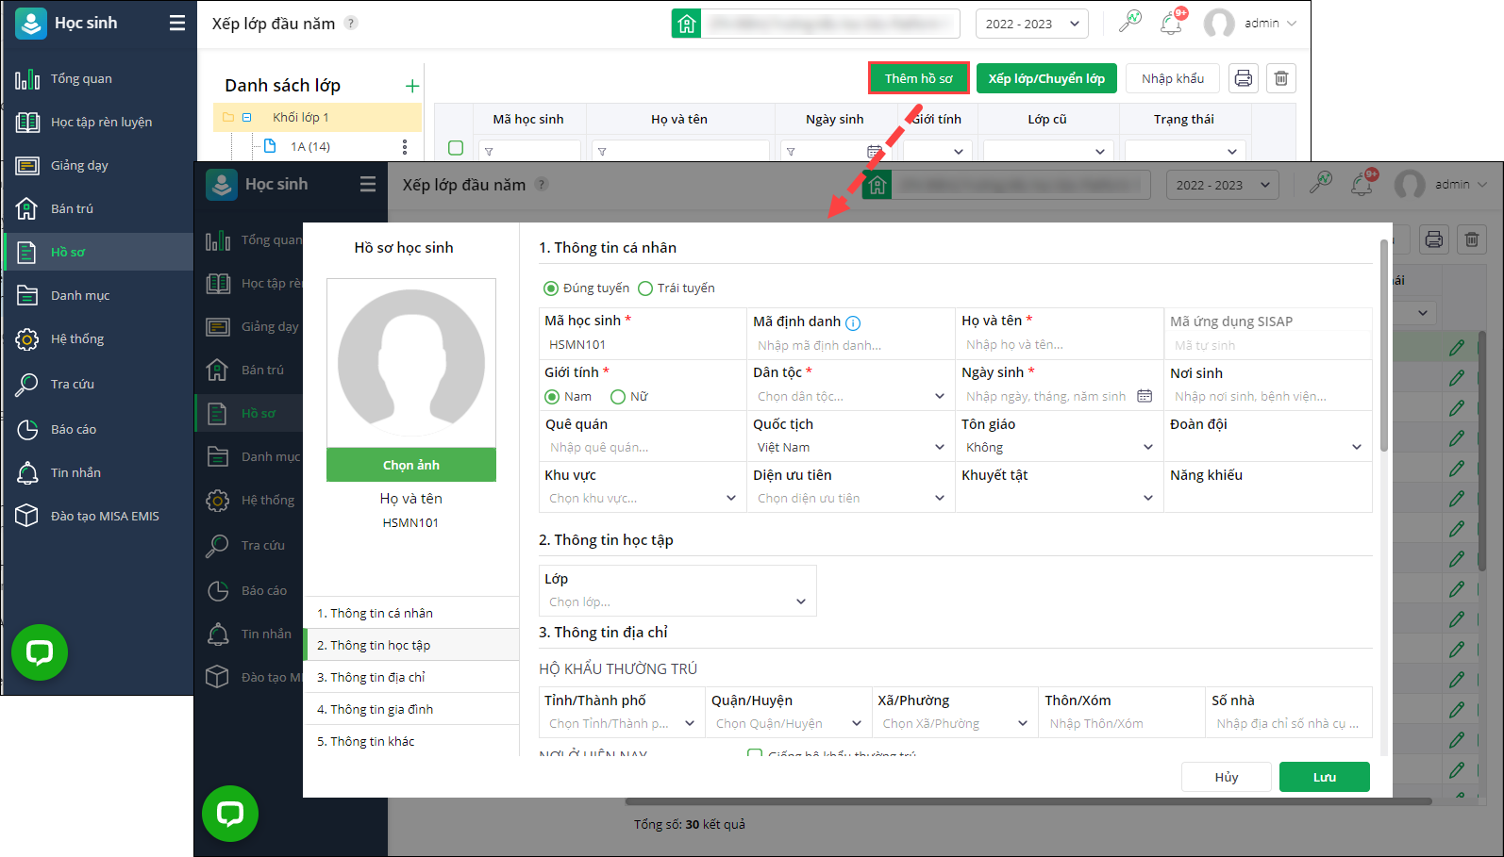Image resolution: width=1504 pixels, height=857 pixels.
Task: Open the green chat bubble in the front window
Action: pos(230,814)
